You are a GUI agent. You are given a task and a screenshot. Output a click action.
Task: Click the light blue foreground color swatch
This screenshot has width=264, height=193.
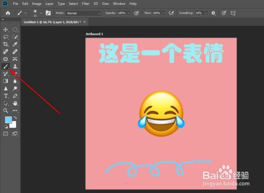point(8,120)
